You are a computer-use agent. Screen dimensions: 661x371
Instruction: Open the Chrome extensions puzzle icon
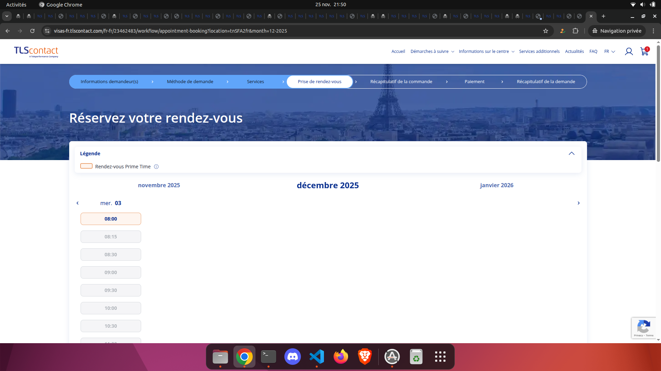(576, 31)
